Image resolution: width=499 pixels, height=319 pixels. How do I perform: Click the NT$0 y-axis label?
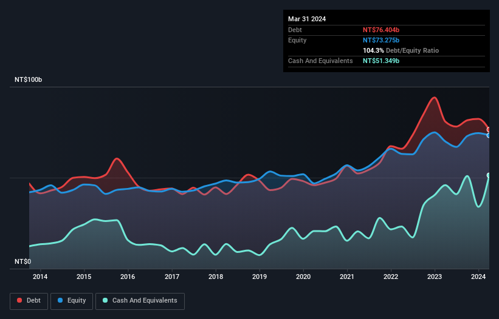(23, 261)
